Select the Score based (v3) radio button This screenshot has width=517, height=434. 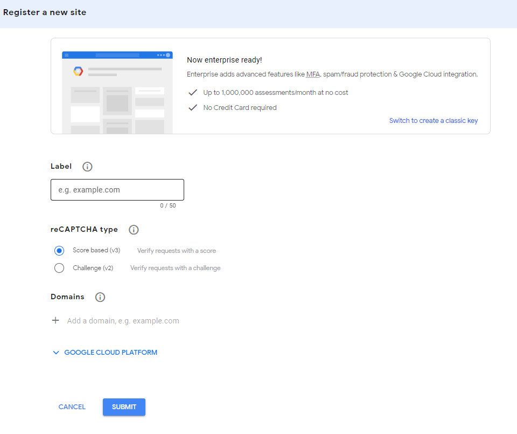click(59, 251)
